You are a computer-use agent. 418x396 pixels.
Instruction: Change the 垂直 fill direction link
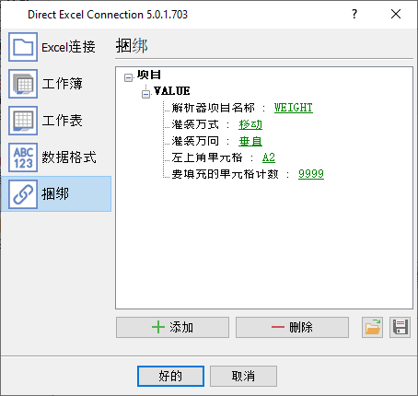click(x=250, y=141)
